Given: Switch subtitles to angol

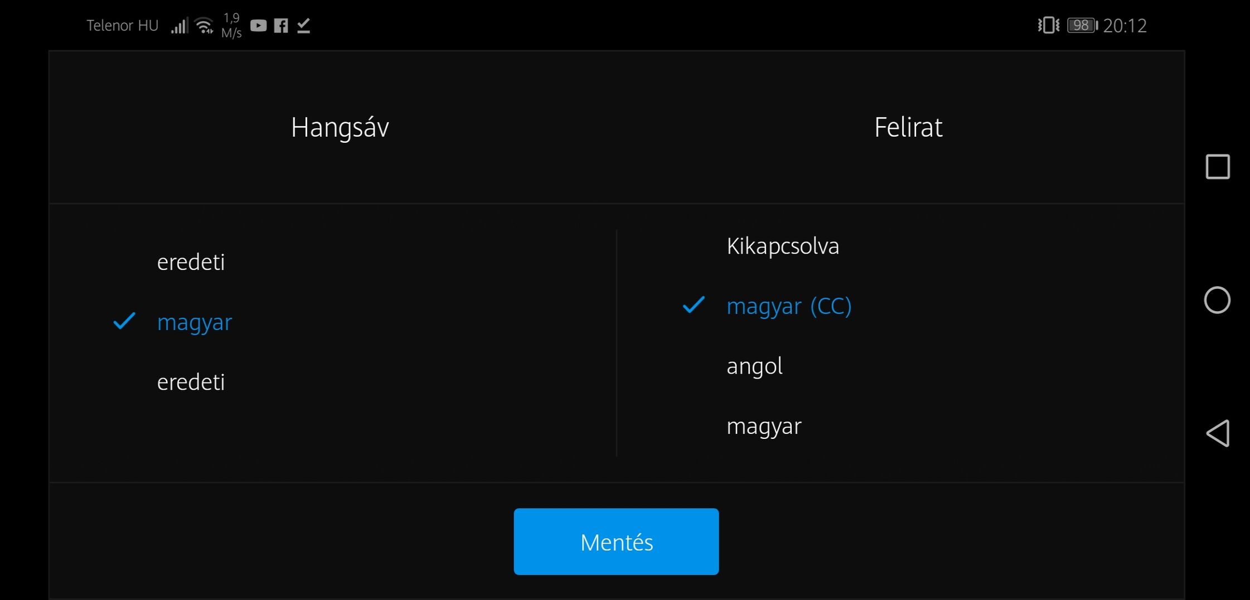Looking at the screenshot, I should coord(754,366).
